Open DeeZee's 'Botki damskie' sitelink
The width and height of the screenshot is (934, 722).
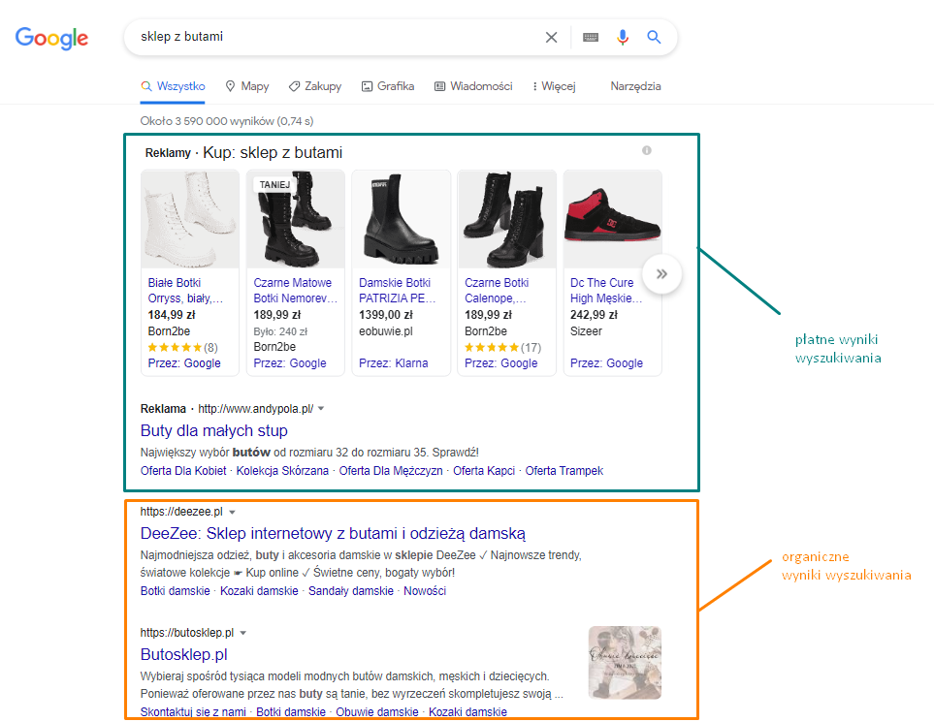(176, 591)
